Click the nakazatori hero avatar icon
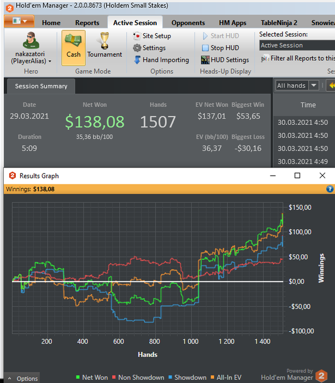The width and height of the screenshot is (335, 383). pyautogui.click(x=31, y=40)
